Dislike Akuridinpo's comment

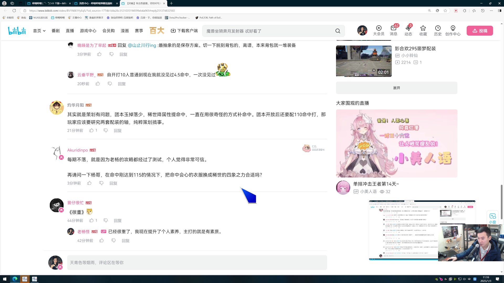[x=101, y=183]
